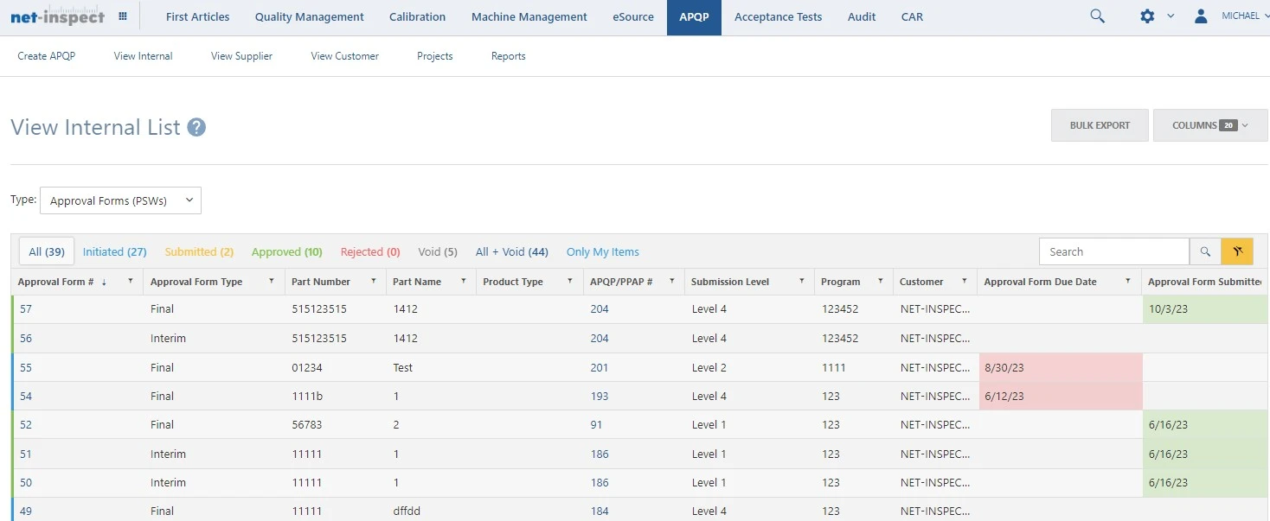The width and height of the screenshot is (1270, 521).
Task: Switch to the Calibration module tab
Action: tap(417, 17)
